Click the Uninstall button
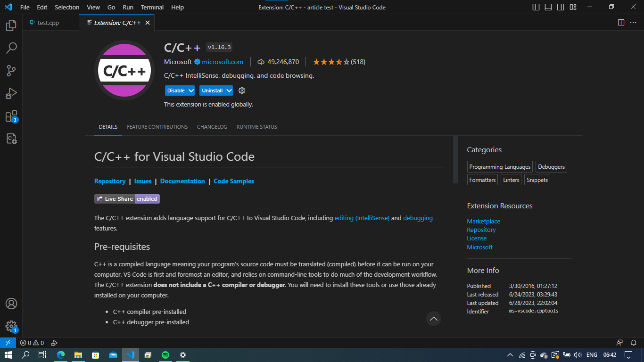This screenshot has width=644, height=362. point(212,90)
